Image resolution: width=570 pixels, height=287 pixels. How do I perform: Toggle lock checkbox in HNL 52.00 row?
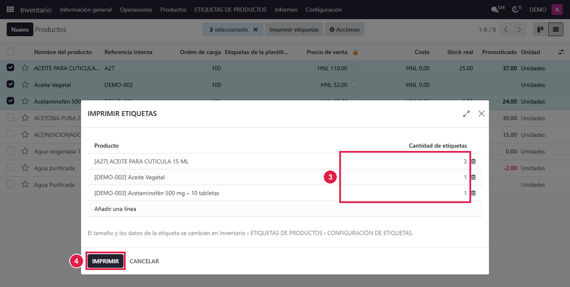tap(355, 84)
